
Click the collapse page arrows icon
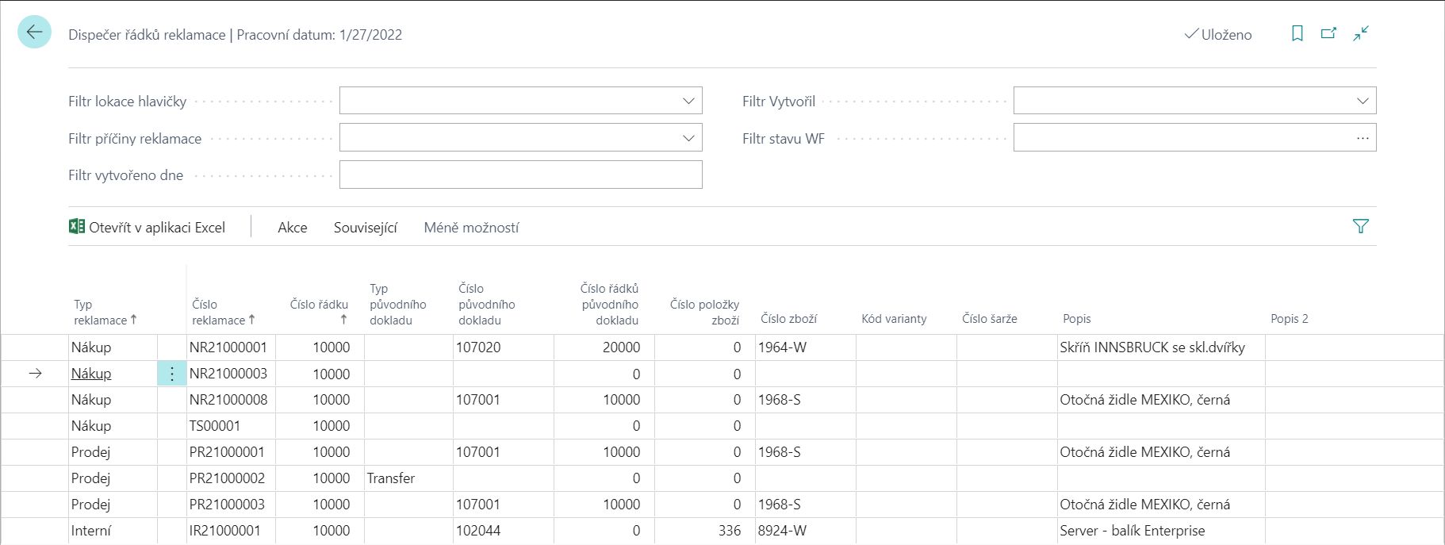click(1361, 33)
